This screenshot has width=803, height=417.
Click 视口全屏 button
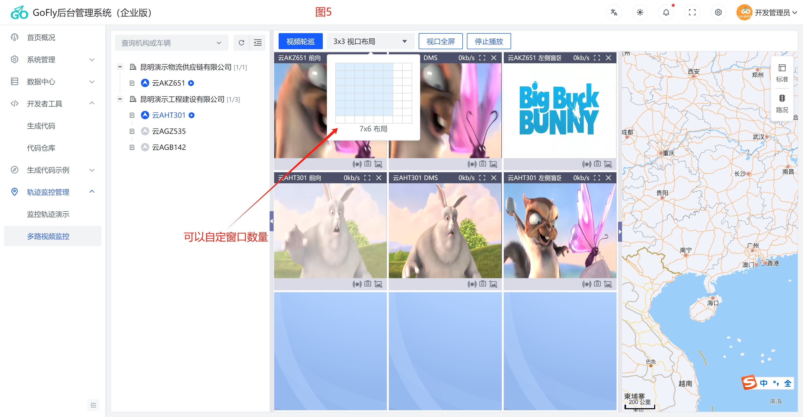tap(441, 41)
